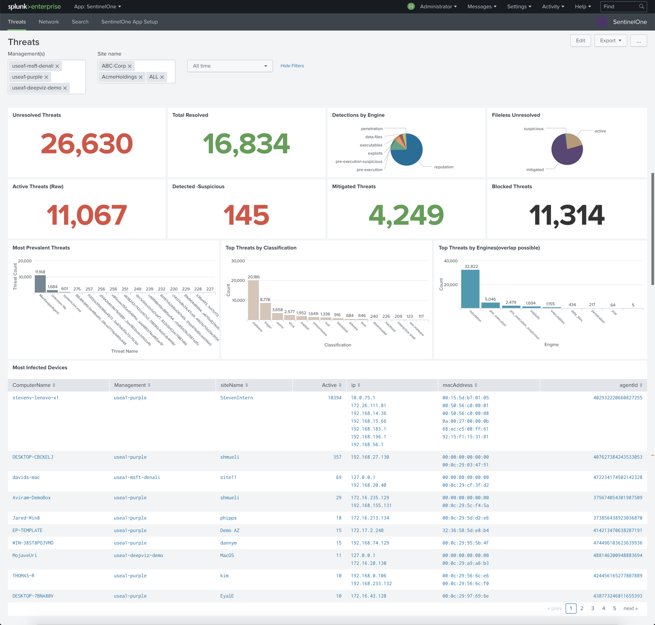Screen dimensions: 655x625
Task: Click the MojaveUri computer name
Action: coord(25,556)
